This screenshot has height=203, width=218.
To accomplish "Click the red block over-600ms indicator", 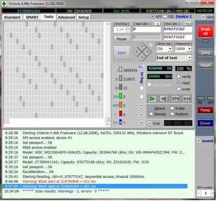I will coord(120,114).
